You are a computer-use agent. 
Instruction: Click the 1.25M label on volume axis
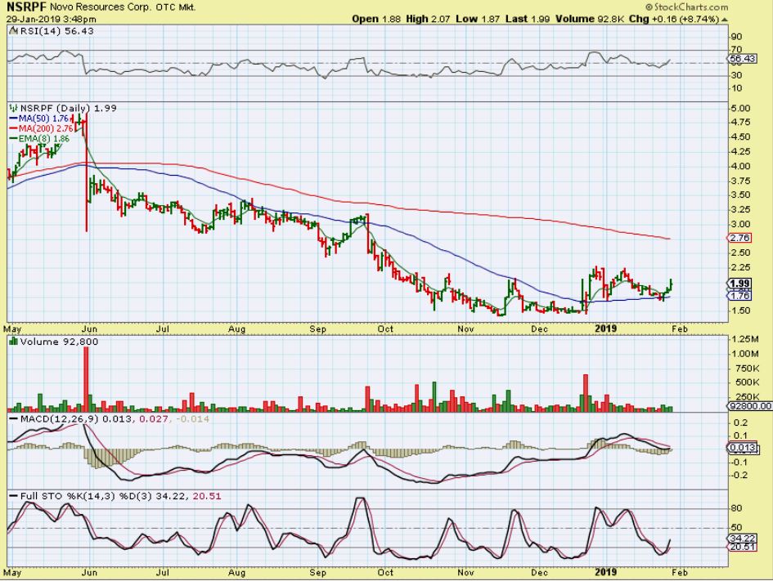coord(745,339)
